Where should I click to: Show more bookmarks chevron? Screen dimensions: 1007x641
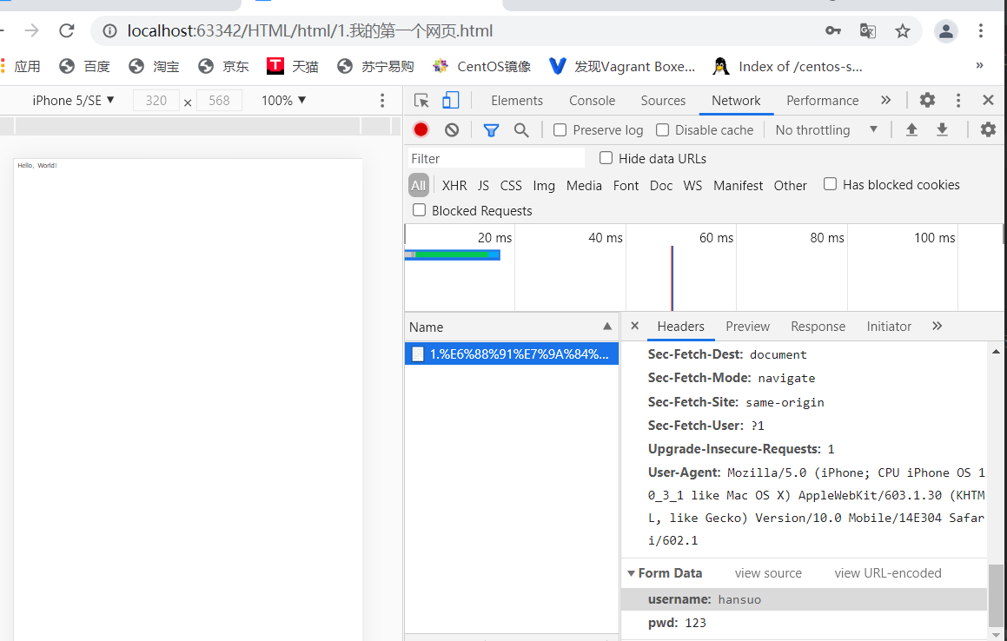click(979, 65)
